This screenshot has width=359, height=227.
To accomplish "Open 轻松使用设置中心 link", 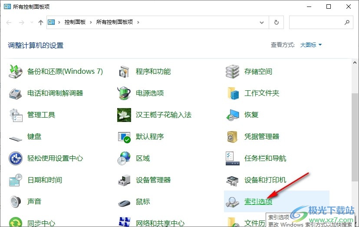I will pos(55,158).
